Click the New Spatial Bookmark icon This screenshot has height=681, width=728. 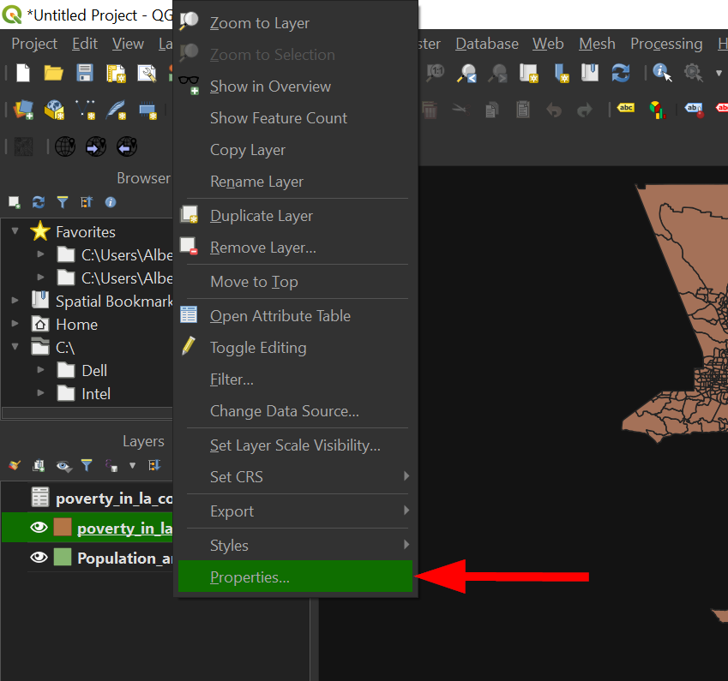pyautogui.click(x=561, y=74)
